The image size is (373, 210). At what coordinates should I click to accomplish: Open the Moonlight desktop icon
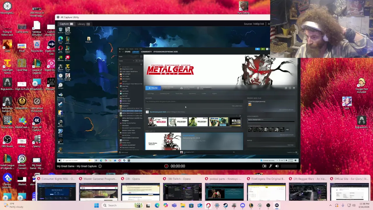[x=7, y=8]
